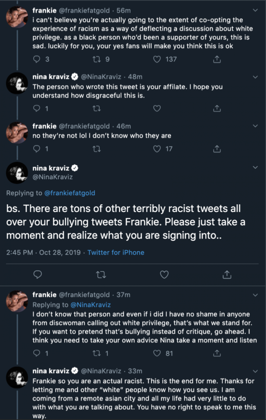Viewport: 266px width, 420px height.
Task: Share frankie's 56m tweet
Action: pos(217,59)
